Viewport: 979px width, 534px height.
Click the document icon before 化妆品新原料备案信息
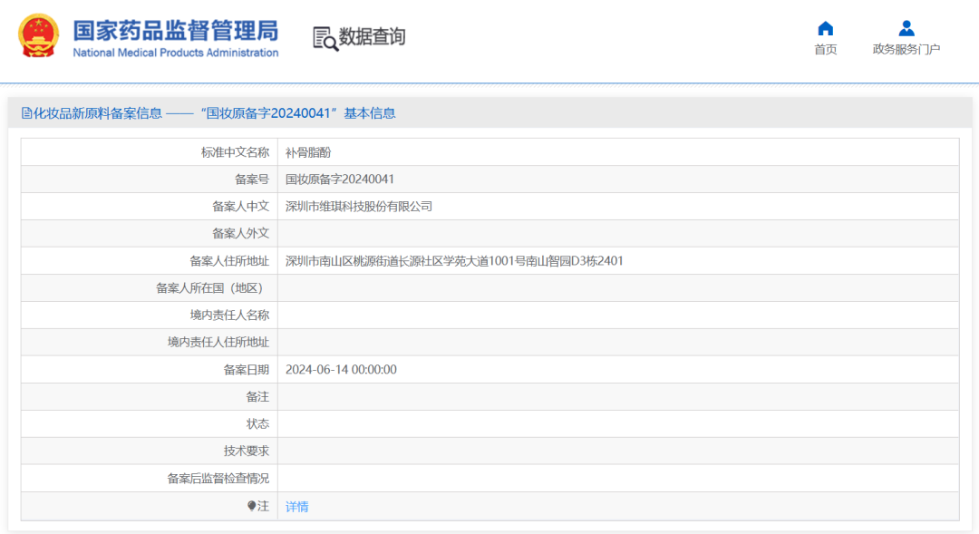pyautogui.click(x=26, y=113)
